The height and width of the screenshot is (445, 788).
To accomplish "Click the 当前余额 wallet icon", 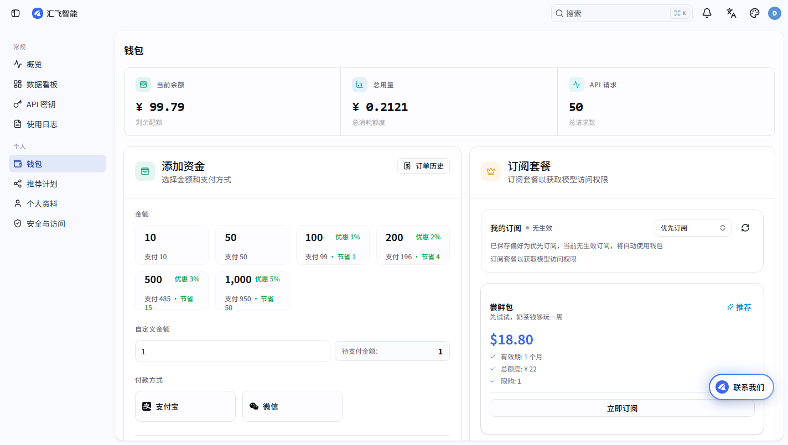I will coord(143,85).
